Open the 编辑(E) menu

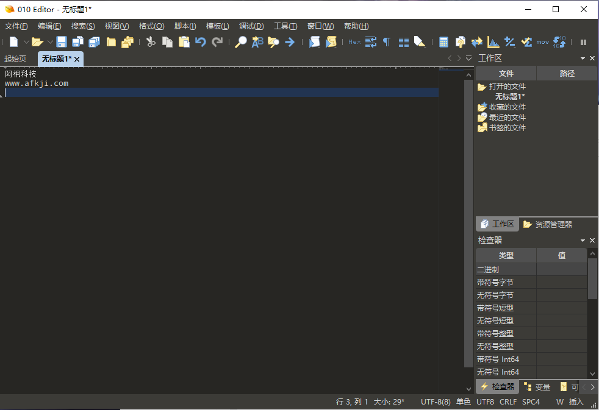(49, 26)
